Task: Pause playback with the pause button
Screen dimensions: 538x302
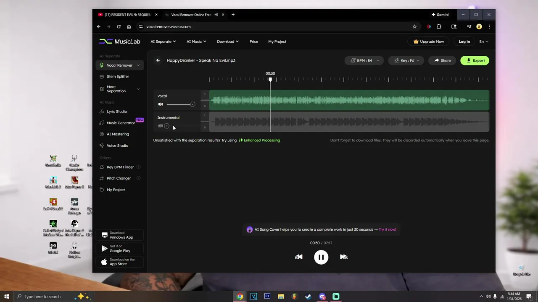Action: coord(321,257)
